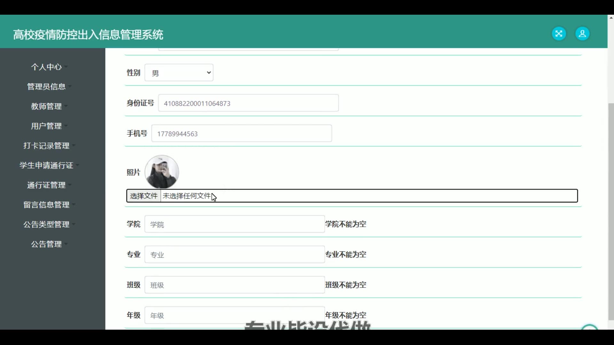Image resolution: width=614 pixels, height=345 pixels.
Task: Open the 性别 gender dropdown
Action: (x=179, y=73)
